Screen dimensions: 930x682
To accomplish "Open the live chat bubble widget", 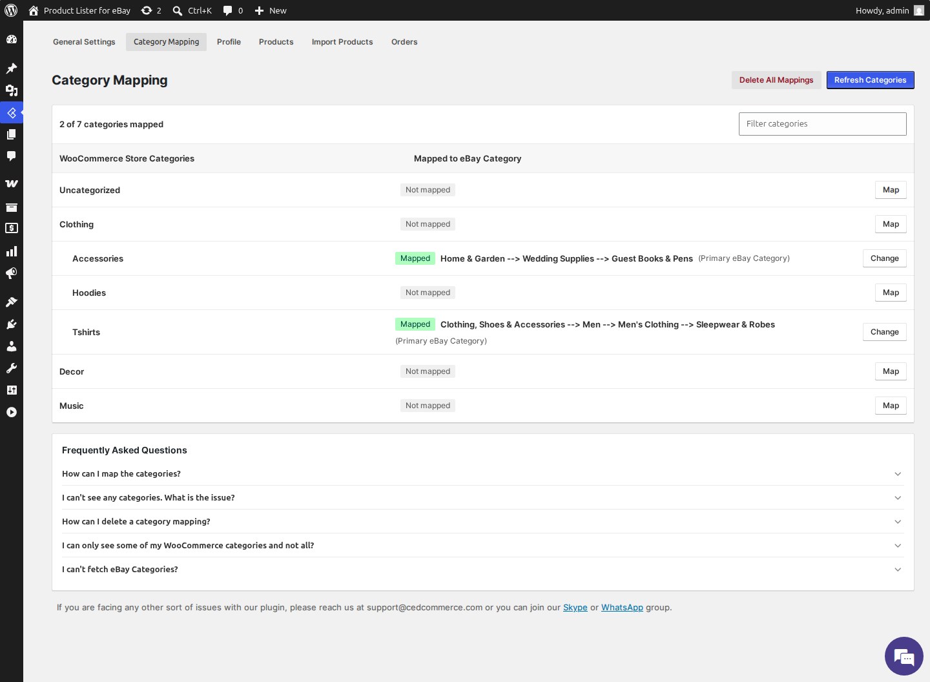I will click(x=904, y=656).
